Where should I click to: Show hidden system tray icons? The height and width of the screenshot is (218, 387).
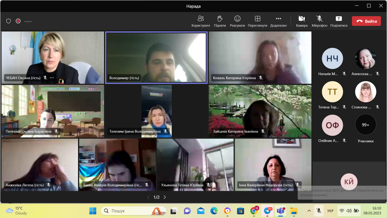point(309,211)
